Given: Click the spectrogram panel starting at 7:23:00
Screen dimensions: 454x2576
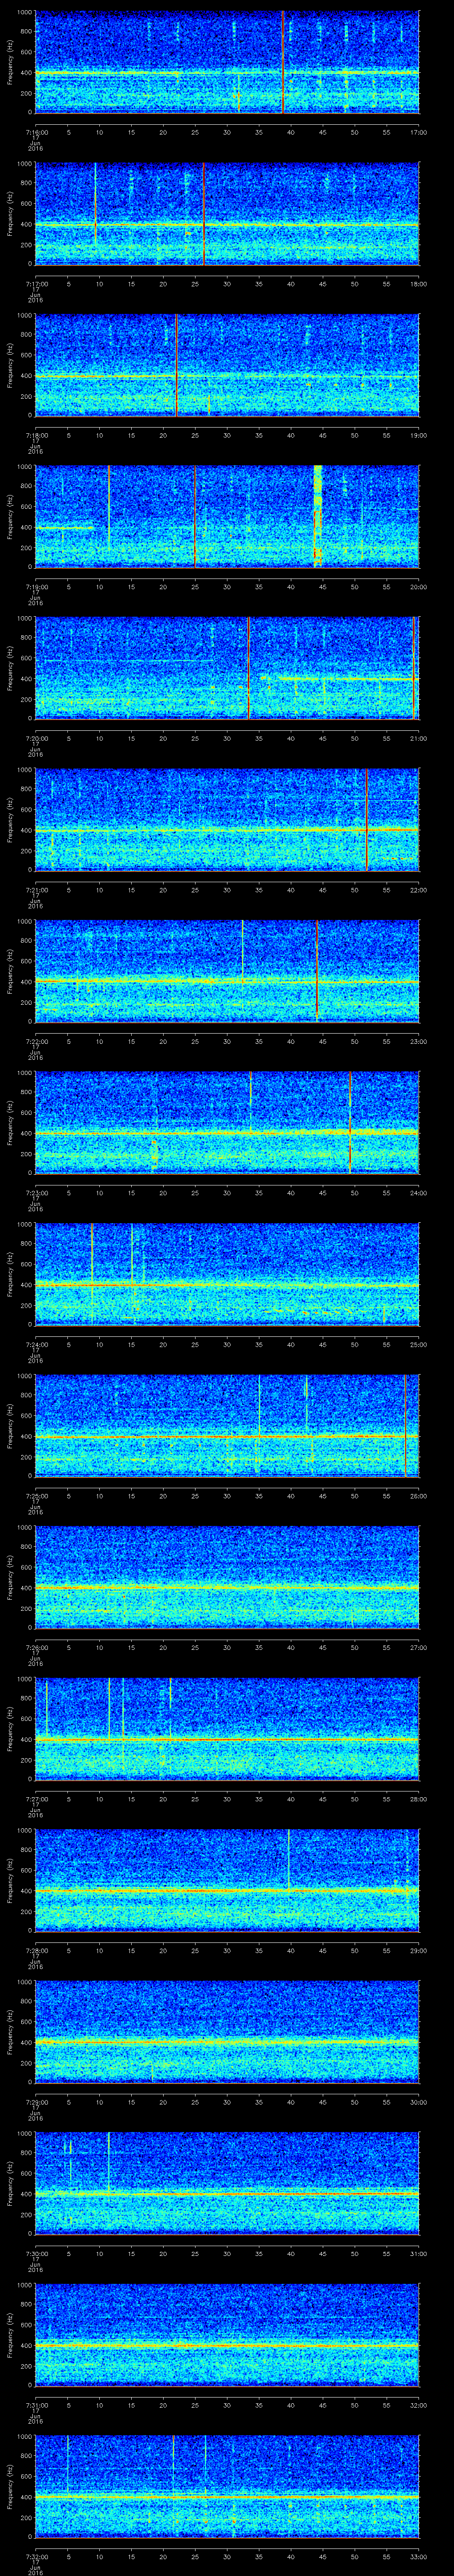Looking at the screenshot, I should [227, 1123].
